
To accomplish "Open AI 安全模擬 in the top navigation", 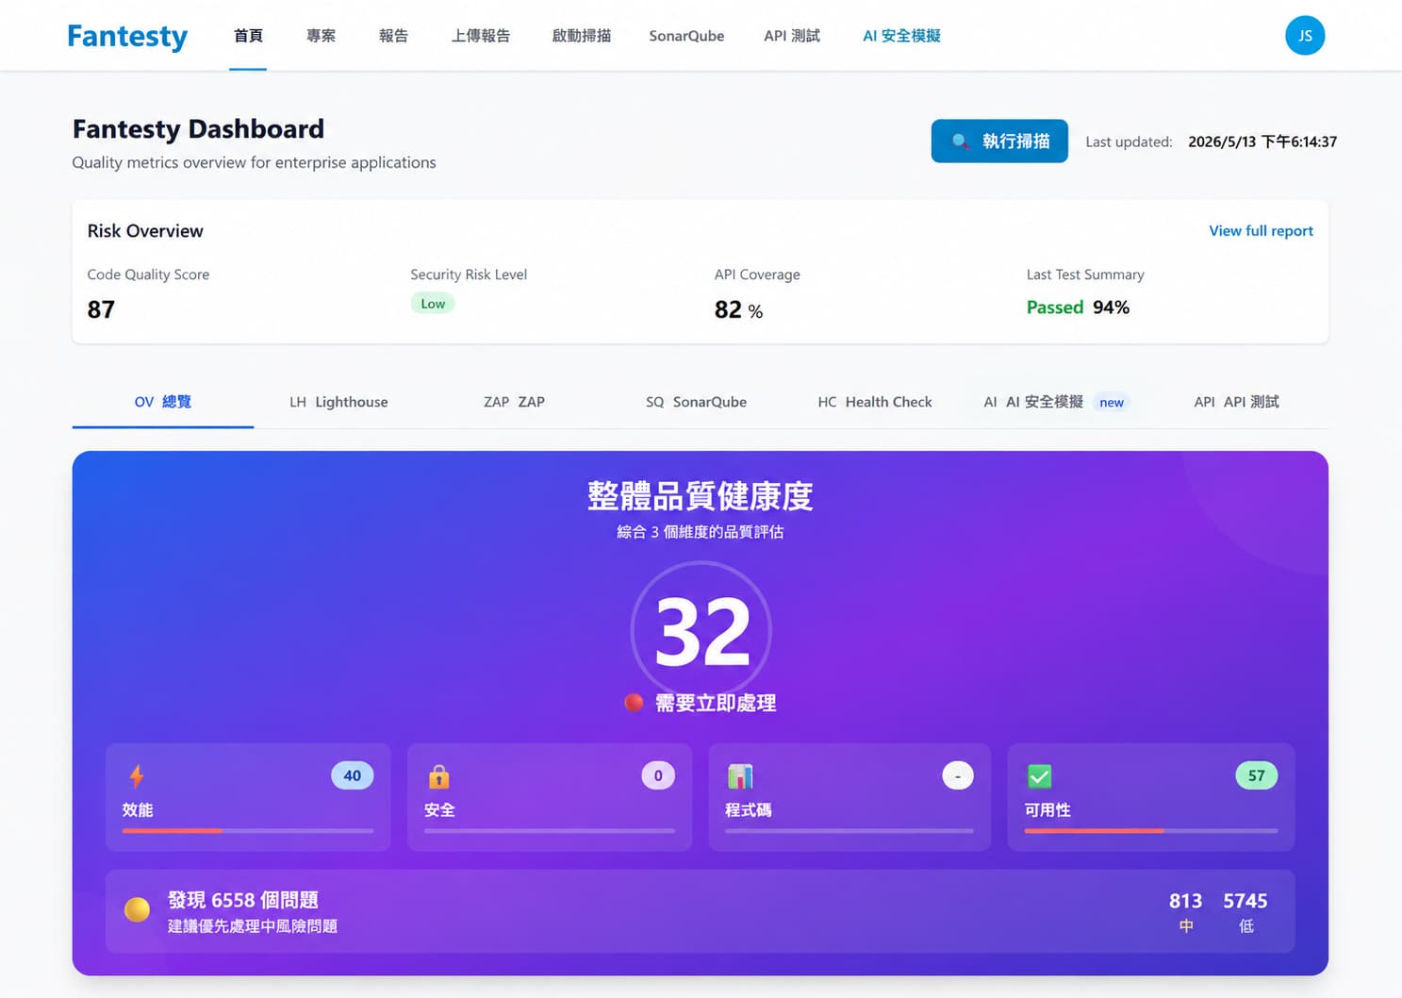I will [x=901, y=36].
